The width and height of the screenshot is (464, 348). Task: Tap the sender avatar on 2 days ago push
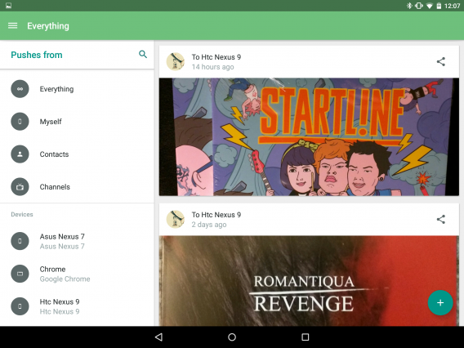pos(176,219)
